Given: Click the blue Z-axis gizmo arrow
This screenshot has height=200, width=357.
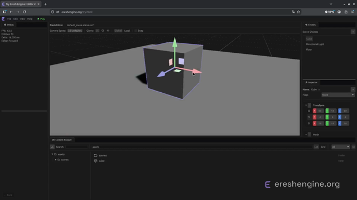Looking at the screenshot, I should click(x=161, y=74).
